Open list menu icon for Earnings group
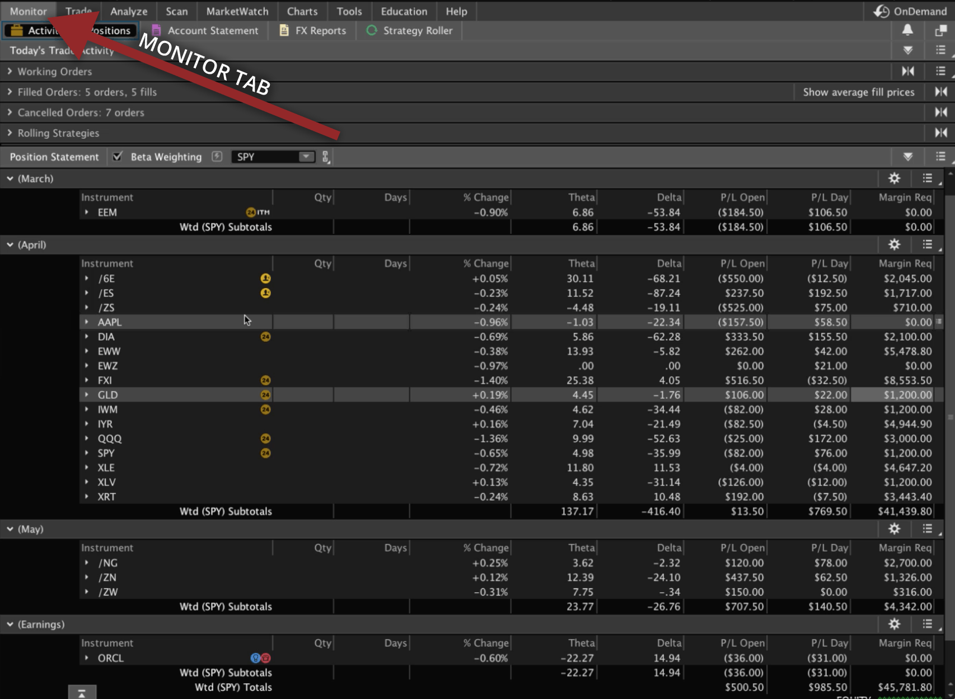This screenshot has height=699, width=955. (x=928, y=624)
